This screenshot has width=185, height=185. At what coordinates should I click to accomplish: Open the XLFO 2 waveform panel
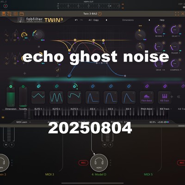pyautogui.click(x=56, y=97)
